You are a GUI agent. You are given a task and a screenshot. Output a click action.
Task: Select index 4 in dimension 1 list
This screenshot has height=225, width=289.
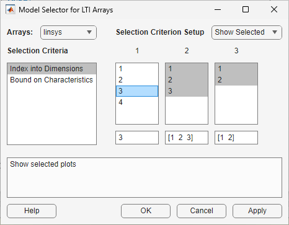point(137,102)
